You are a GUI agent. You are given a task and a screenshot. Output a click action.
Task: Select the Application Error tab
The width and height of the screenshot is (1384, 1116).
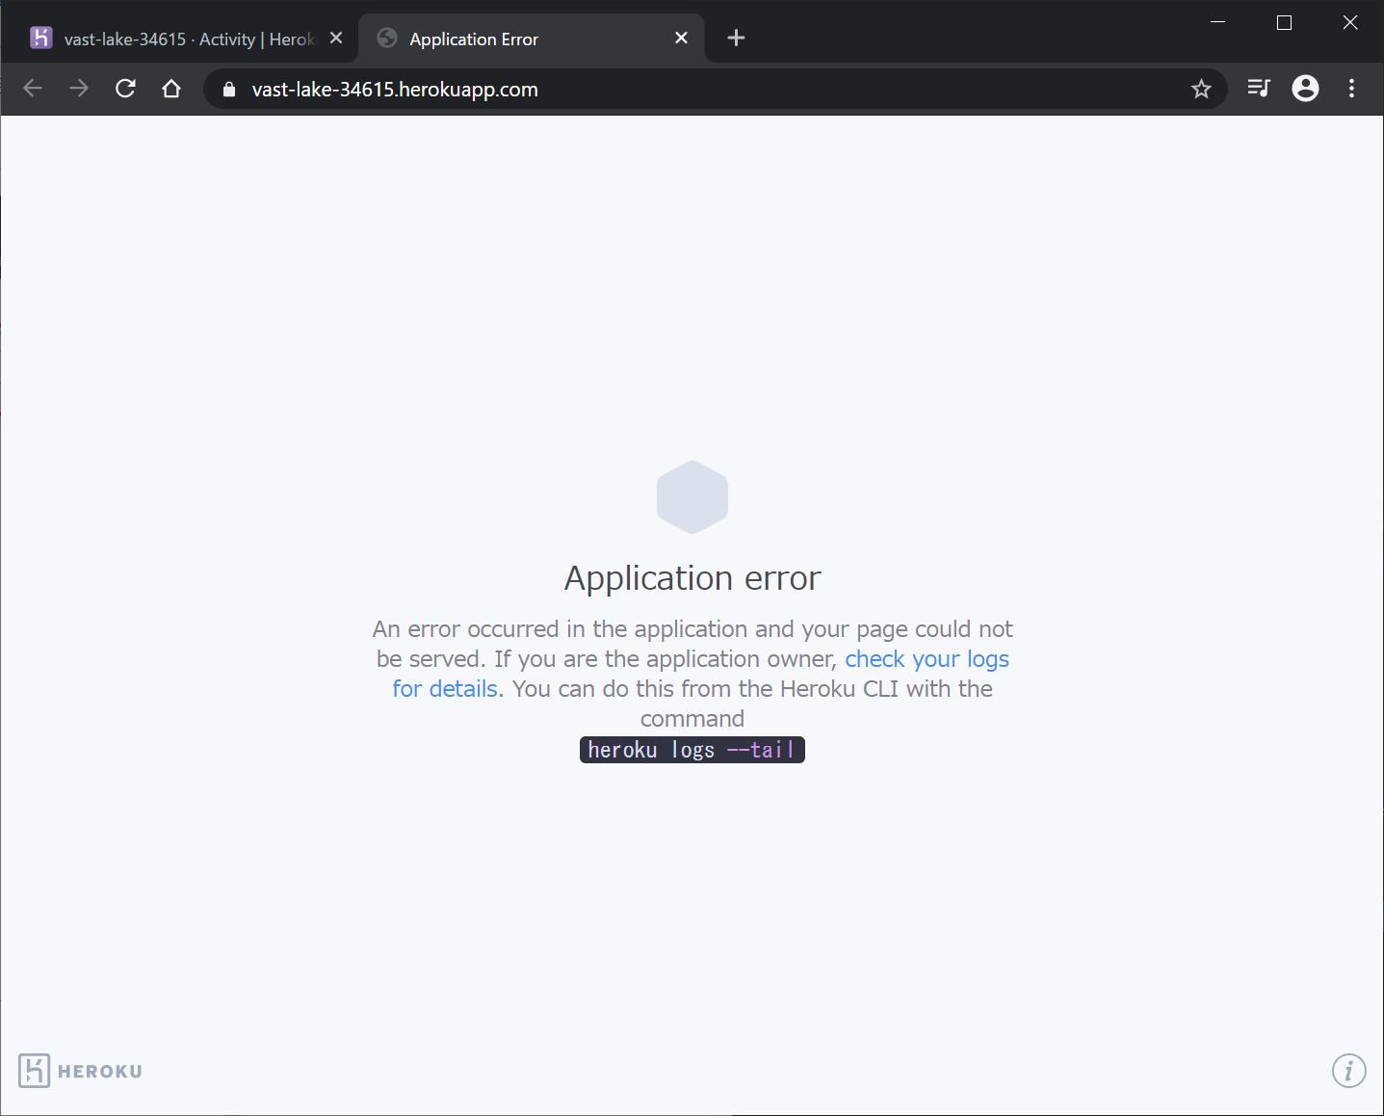(x=531, y=39)
